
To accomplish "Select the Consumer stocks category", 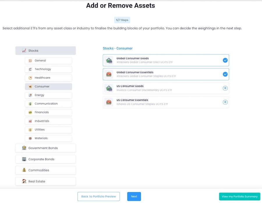I will pyautogui.click(x=48, y=86).
